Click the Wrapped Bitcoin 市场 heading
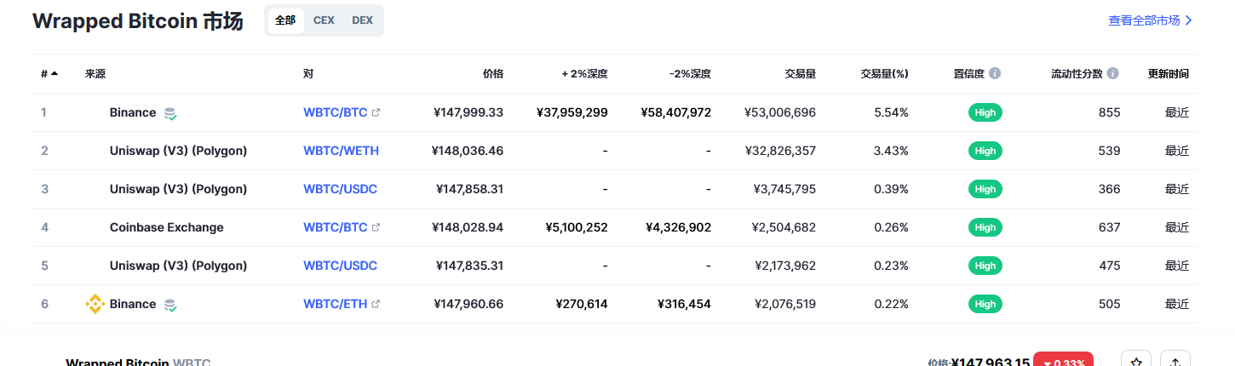Viewport: 1235px width, 366px height. pos(138,21)
